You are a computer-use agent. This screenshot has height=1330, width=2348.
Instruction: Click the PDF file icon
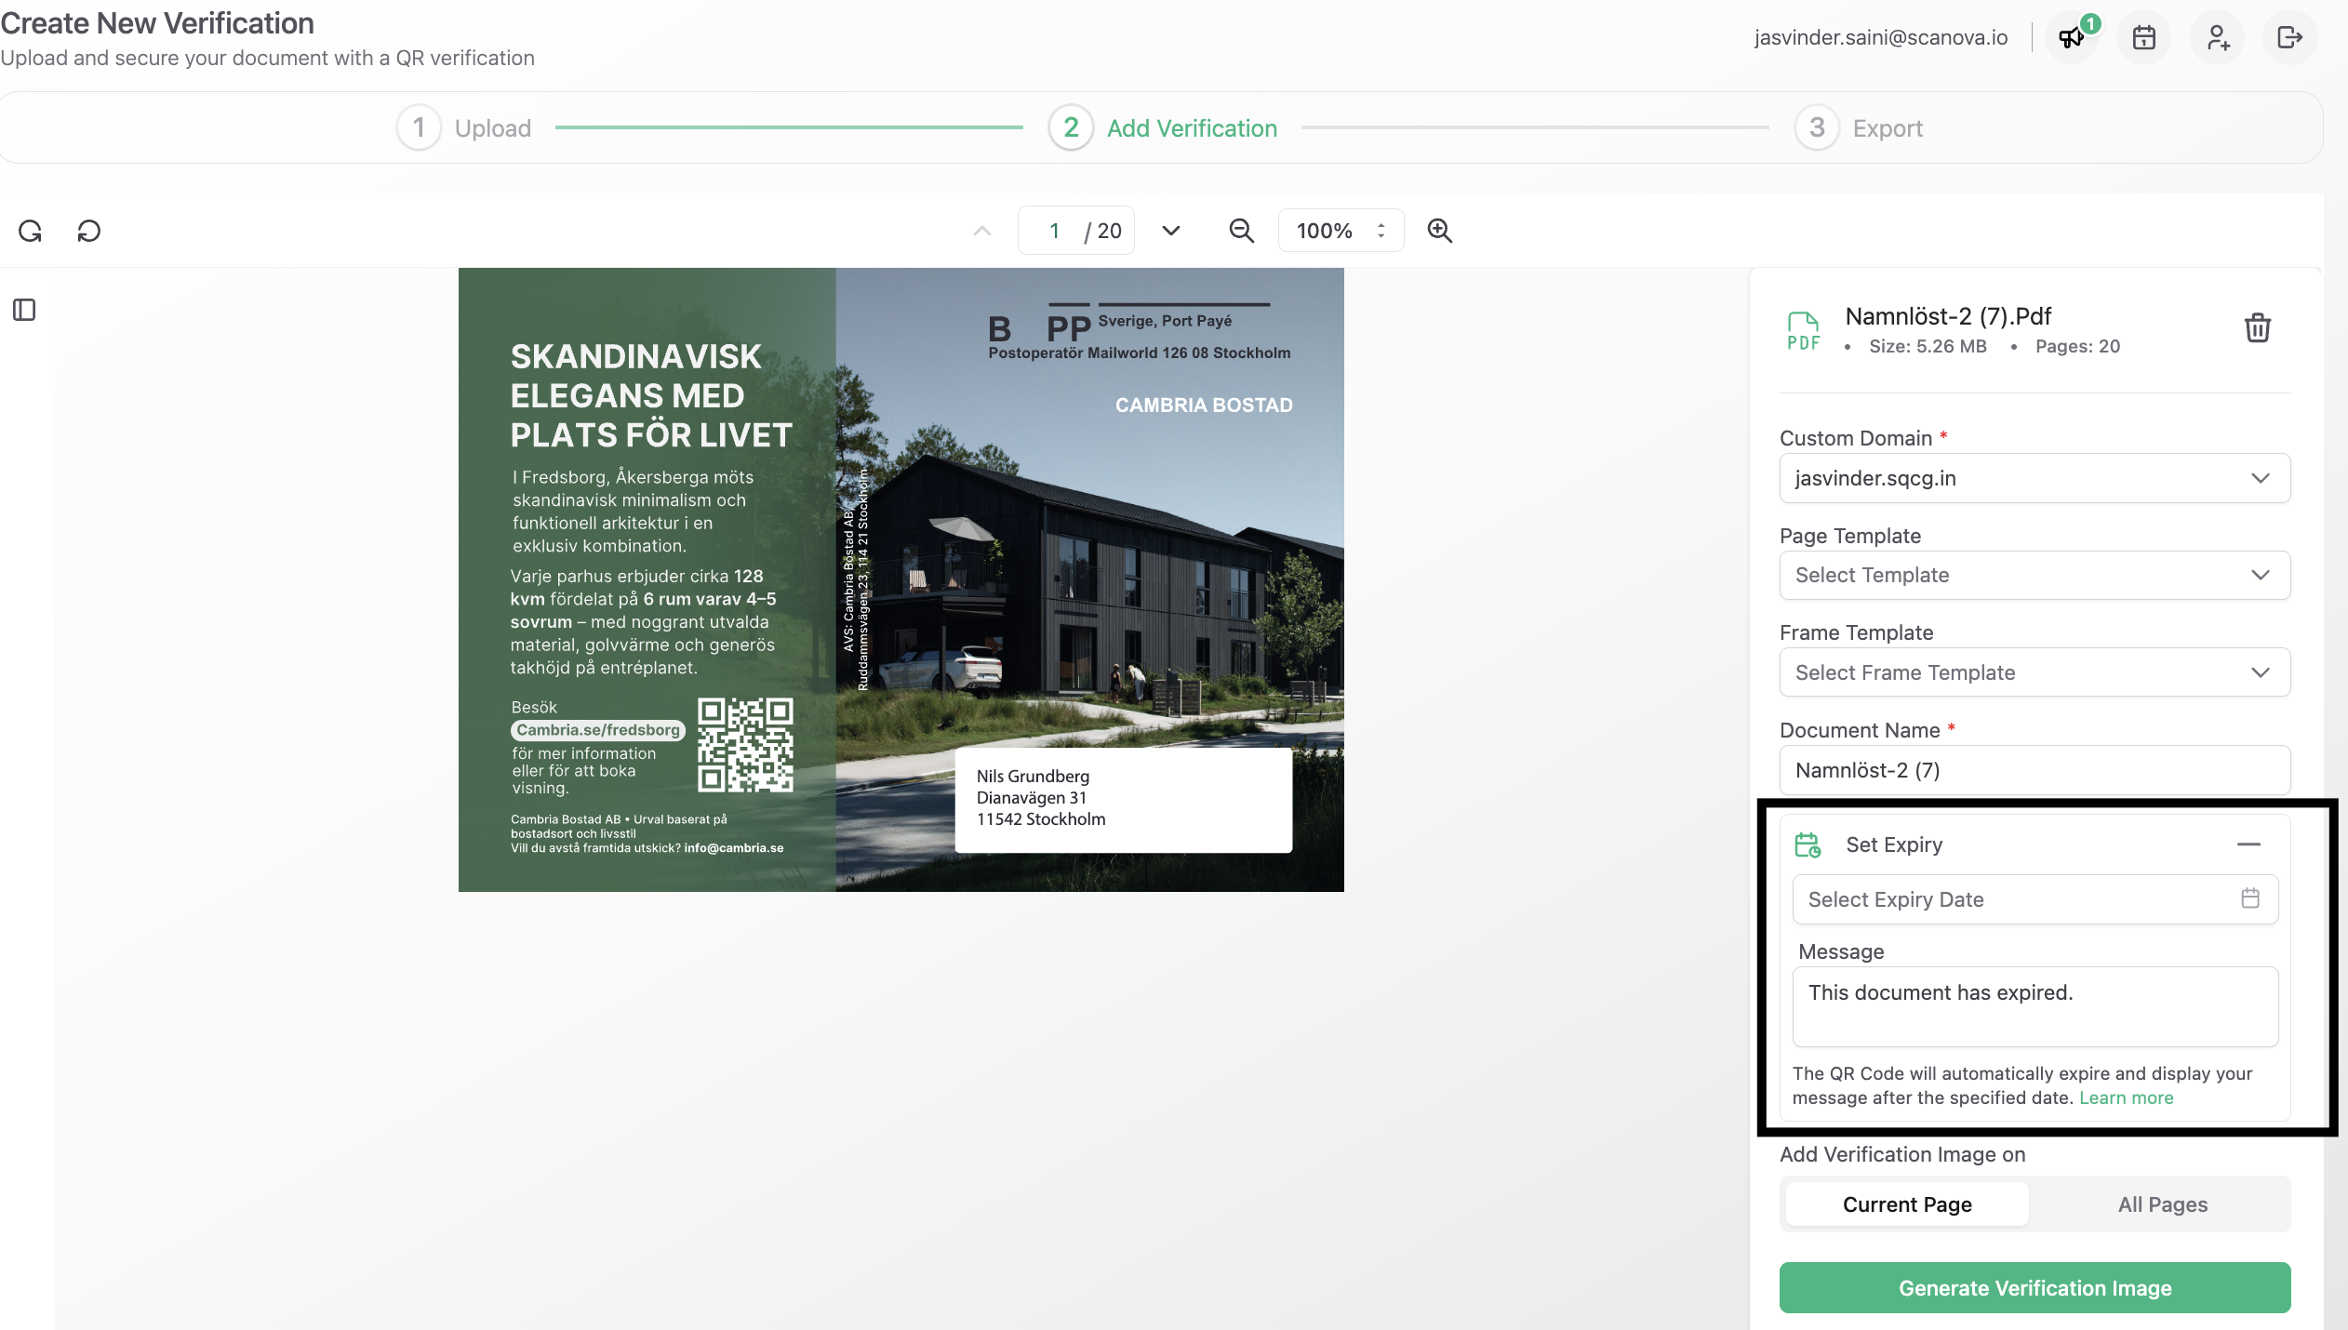click(1804, 331)
